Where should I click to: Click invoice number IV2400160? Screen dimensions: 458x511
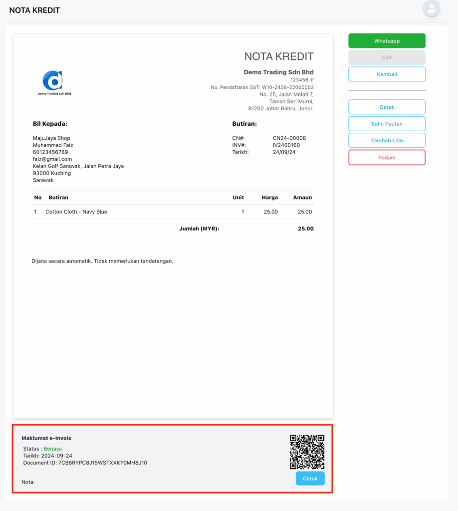[x=286, y=145]
